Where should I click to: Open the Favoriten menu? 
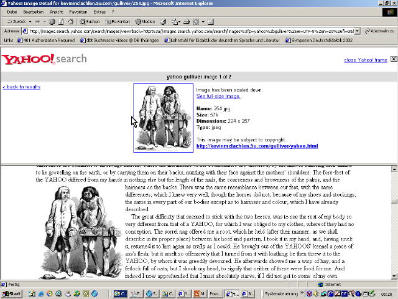coord(78,12)
